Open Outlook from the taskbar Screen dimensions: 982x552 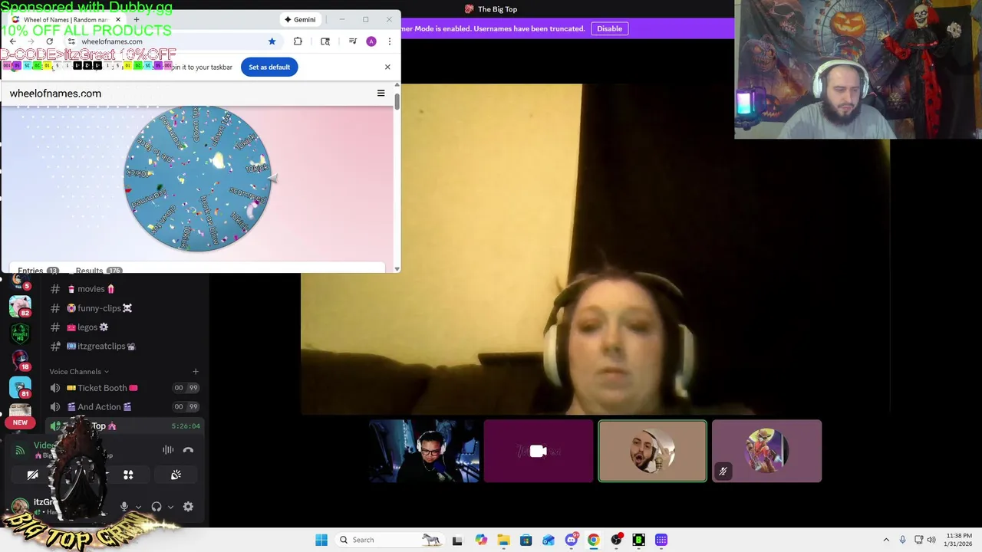click(x=549, y=540)
